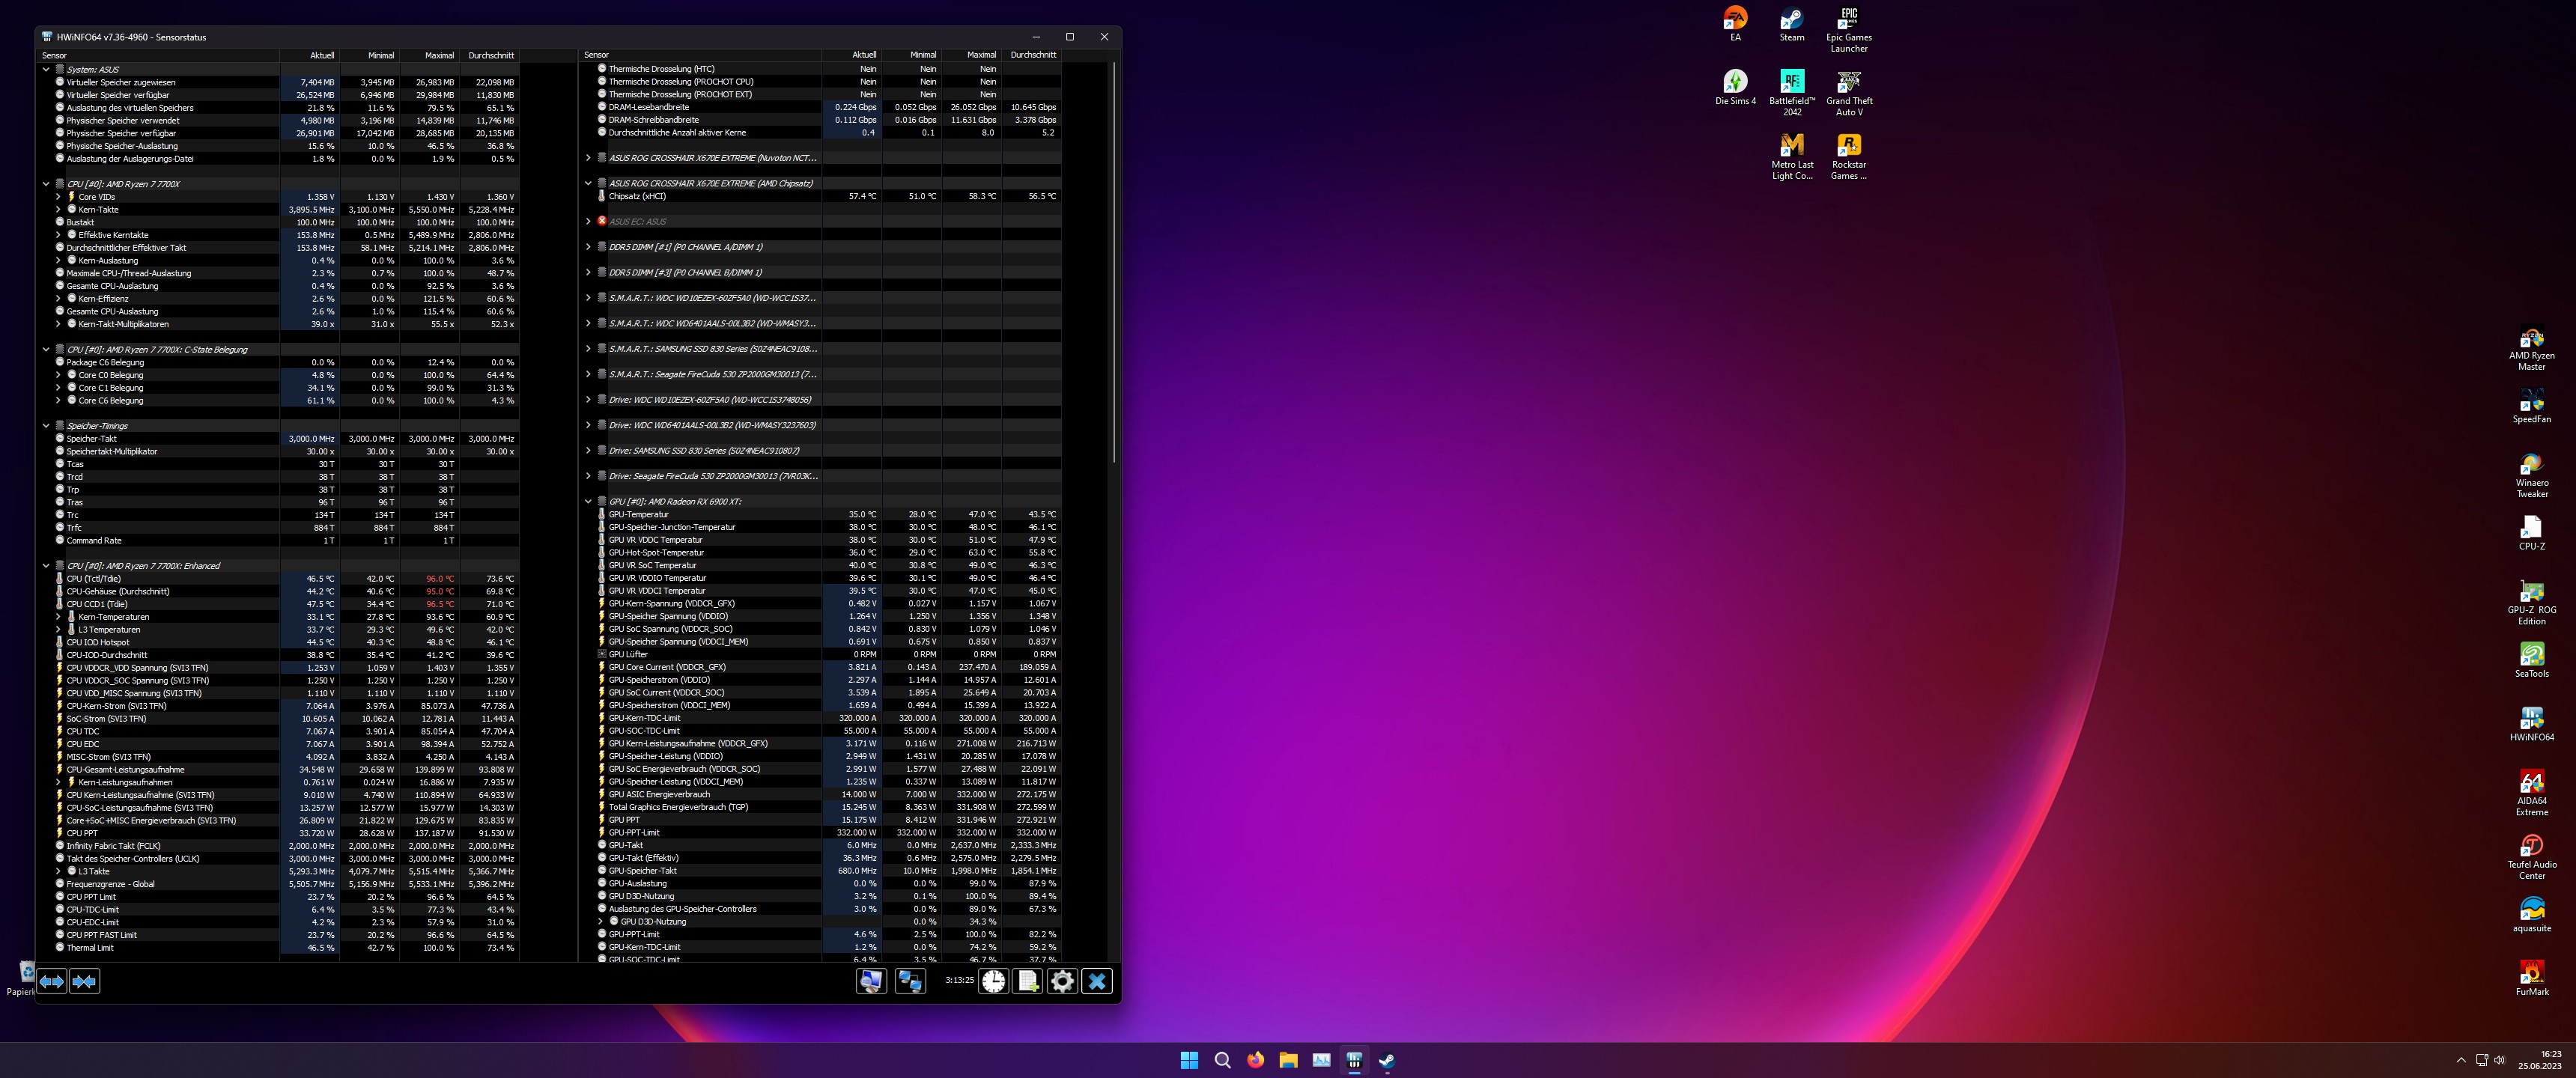Collapse CPU [#0]: AMD Ryzen 7 7700X group
The height and width of the screenshot is (1078, 2576).
pos(46,184)
